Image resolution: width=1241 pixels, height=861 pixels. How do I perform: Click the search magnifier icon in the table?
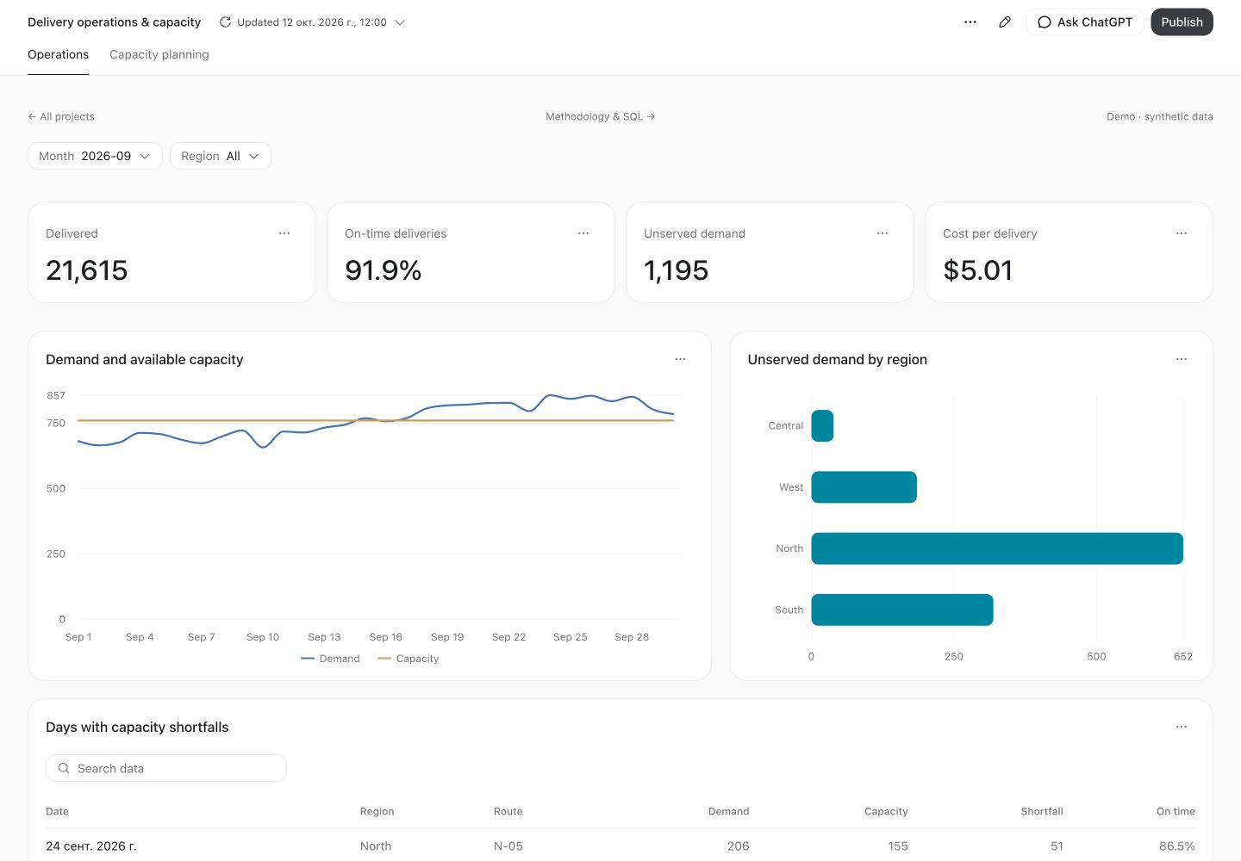[x=64, y=768]
